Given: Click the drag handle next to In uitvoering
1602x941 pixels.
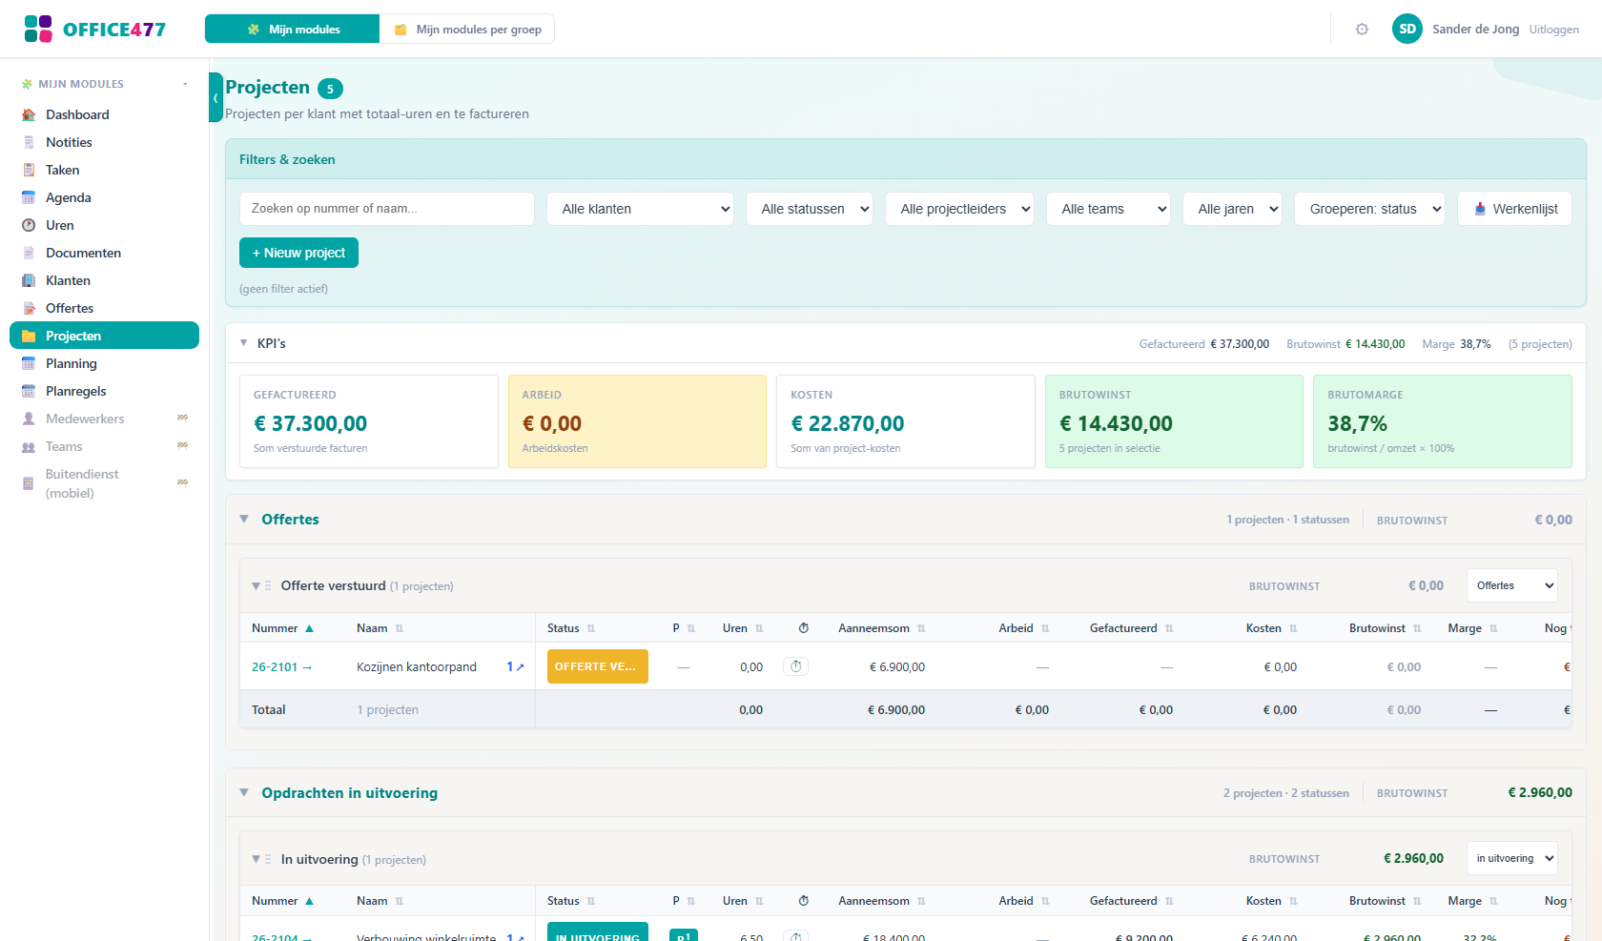Looking at the screenshot, I should click(x=268, y=860).
